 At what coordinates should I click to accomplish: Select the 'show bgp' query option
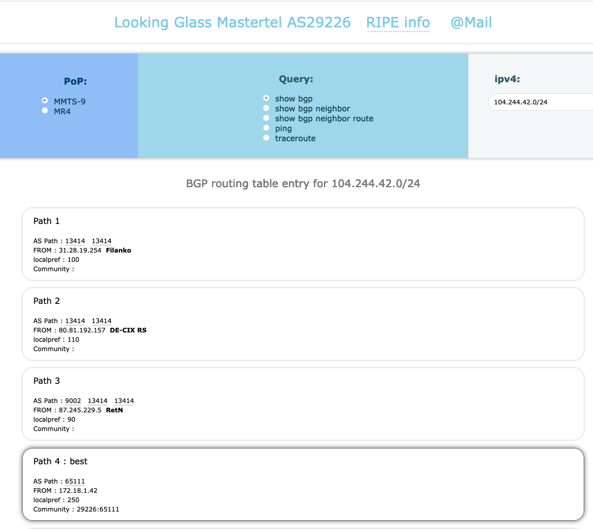[x=266, y=99]
